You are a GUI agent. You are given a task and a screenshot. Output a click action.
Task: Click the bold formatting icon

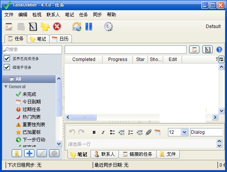(94, 132)
